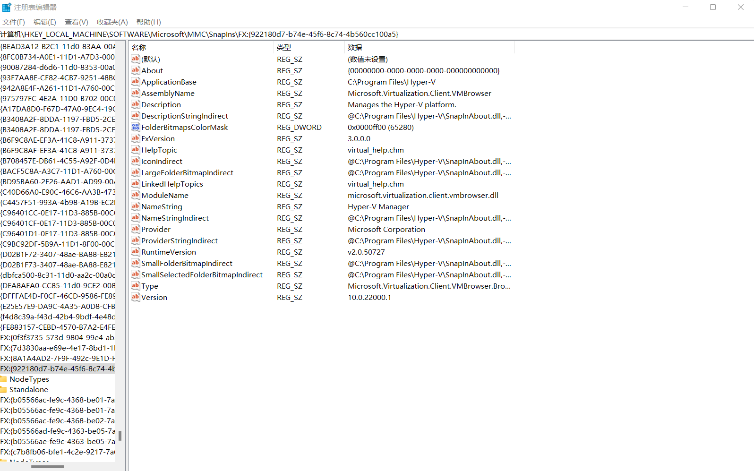
Task: Click the string icon beside SmallSelectedFolderBitmapIndirect
Action: click(136, 274)
